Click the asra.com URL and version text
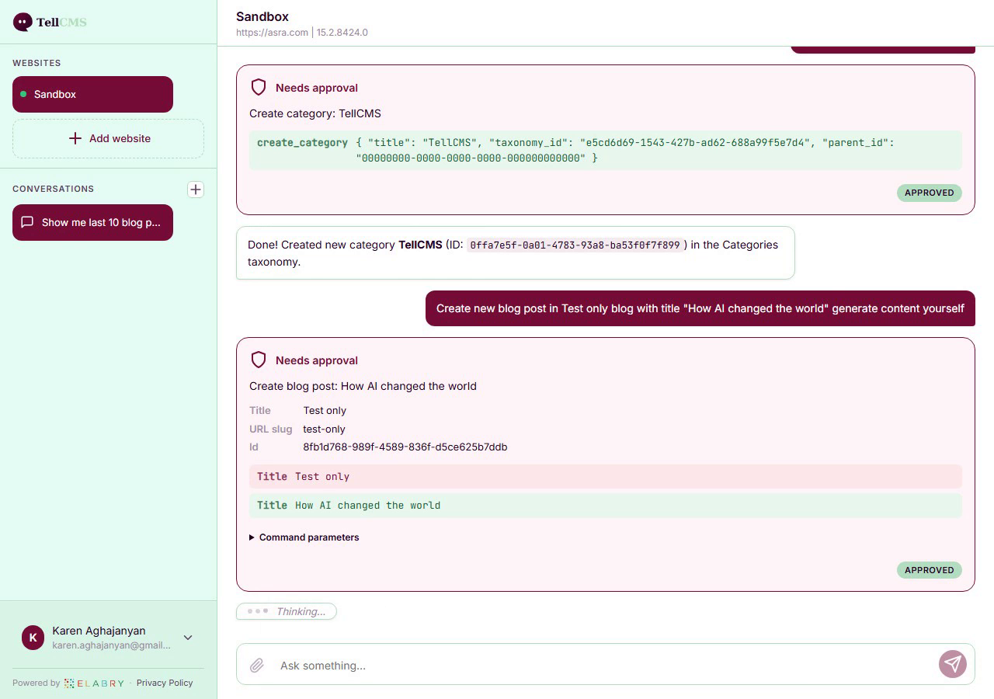 point(302,33)
